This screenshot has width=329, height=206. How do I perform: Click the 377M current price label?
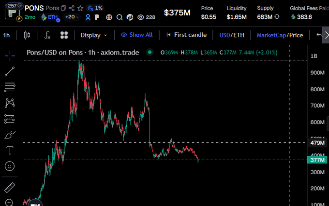pos(317,160)
